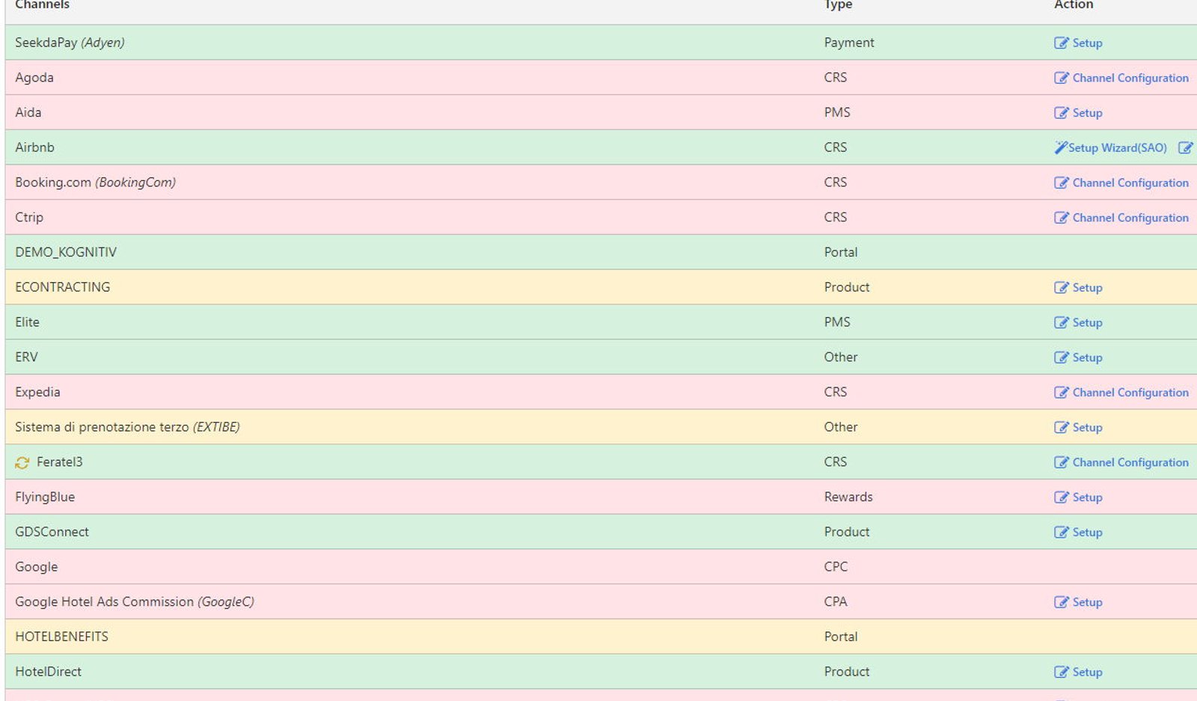Click the edit icon in the Agoda row

point(1061,78)
